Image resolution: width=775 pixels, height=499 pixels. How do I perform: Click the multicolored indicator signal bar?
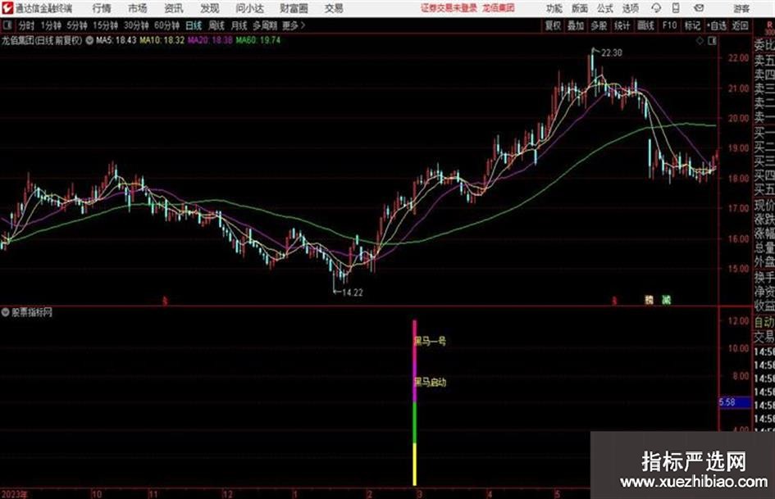point(415,402)
